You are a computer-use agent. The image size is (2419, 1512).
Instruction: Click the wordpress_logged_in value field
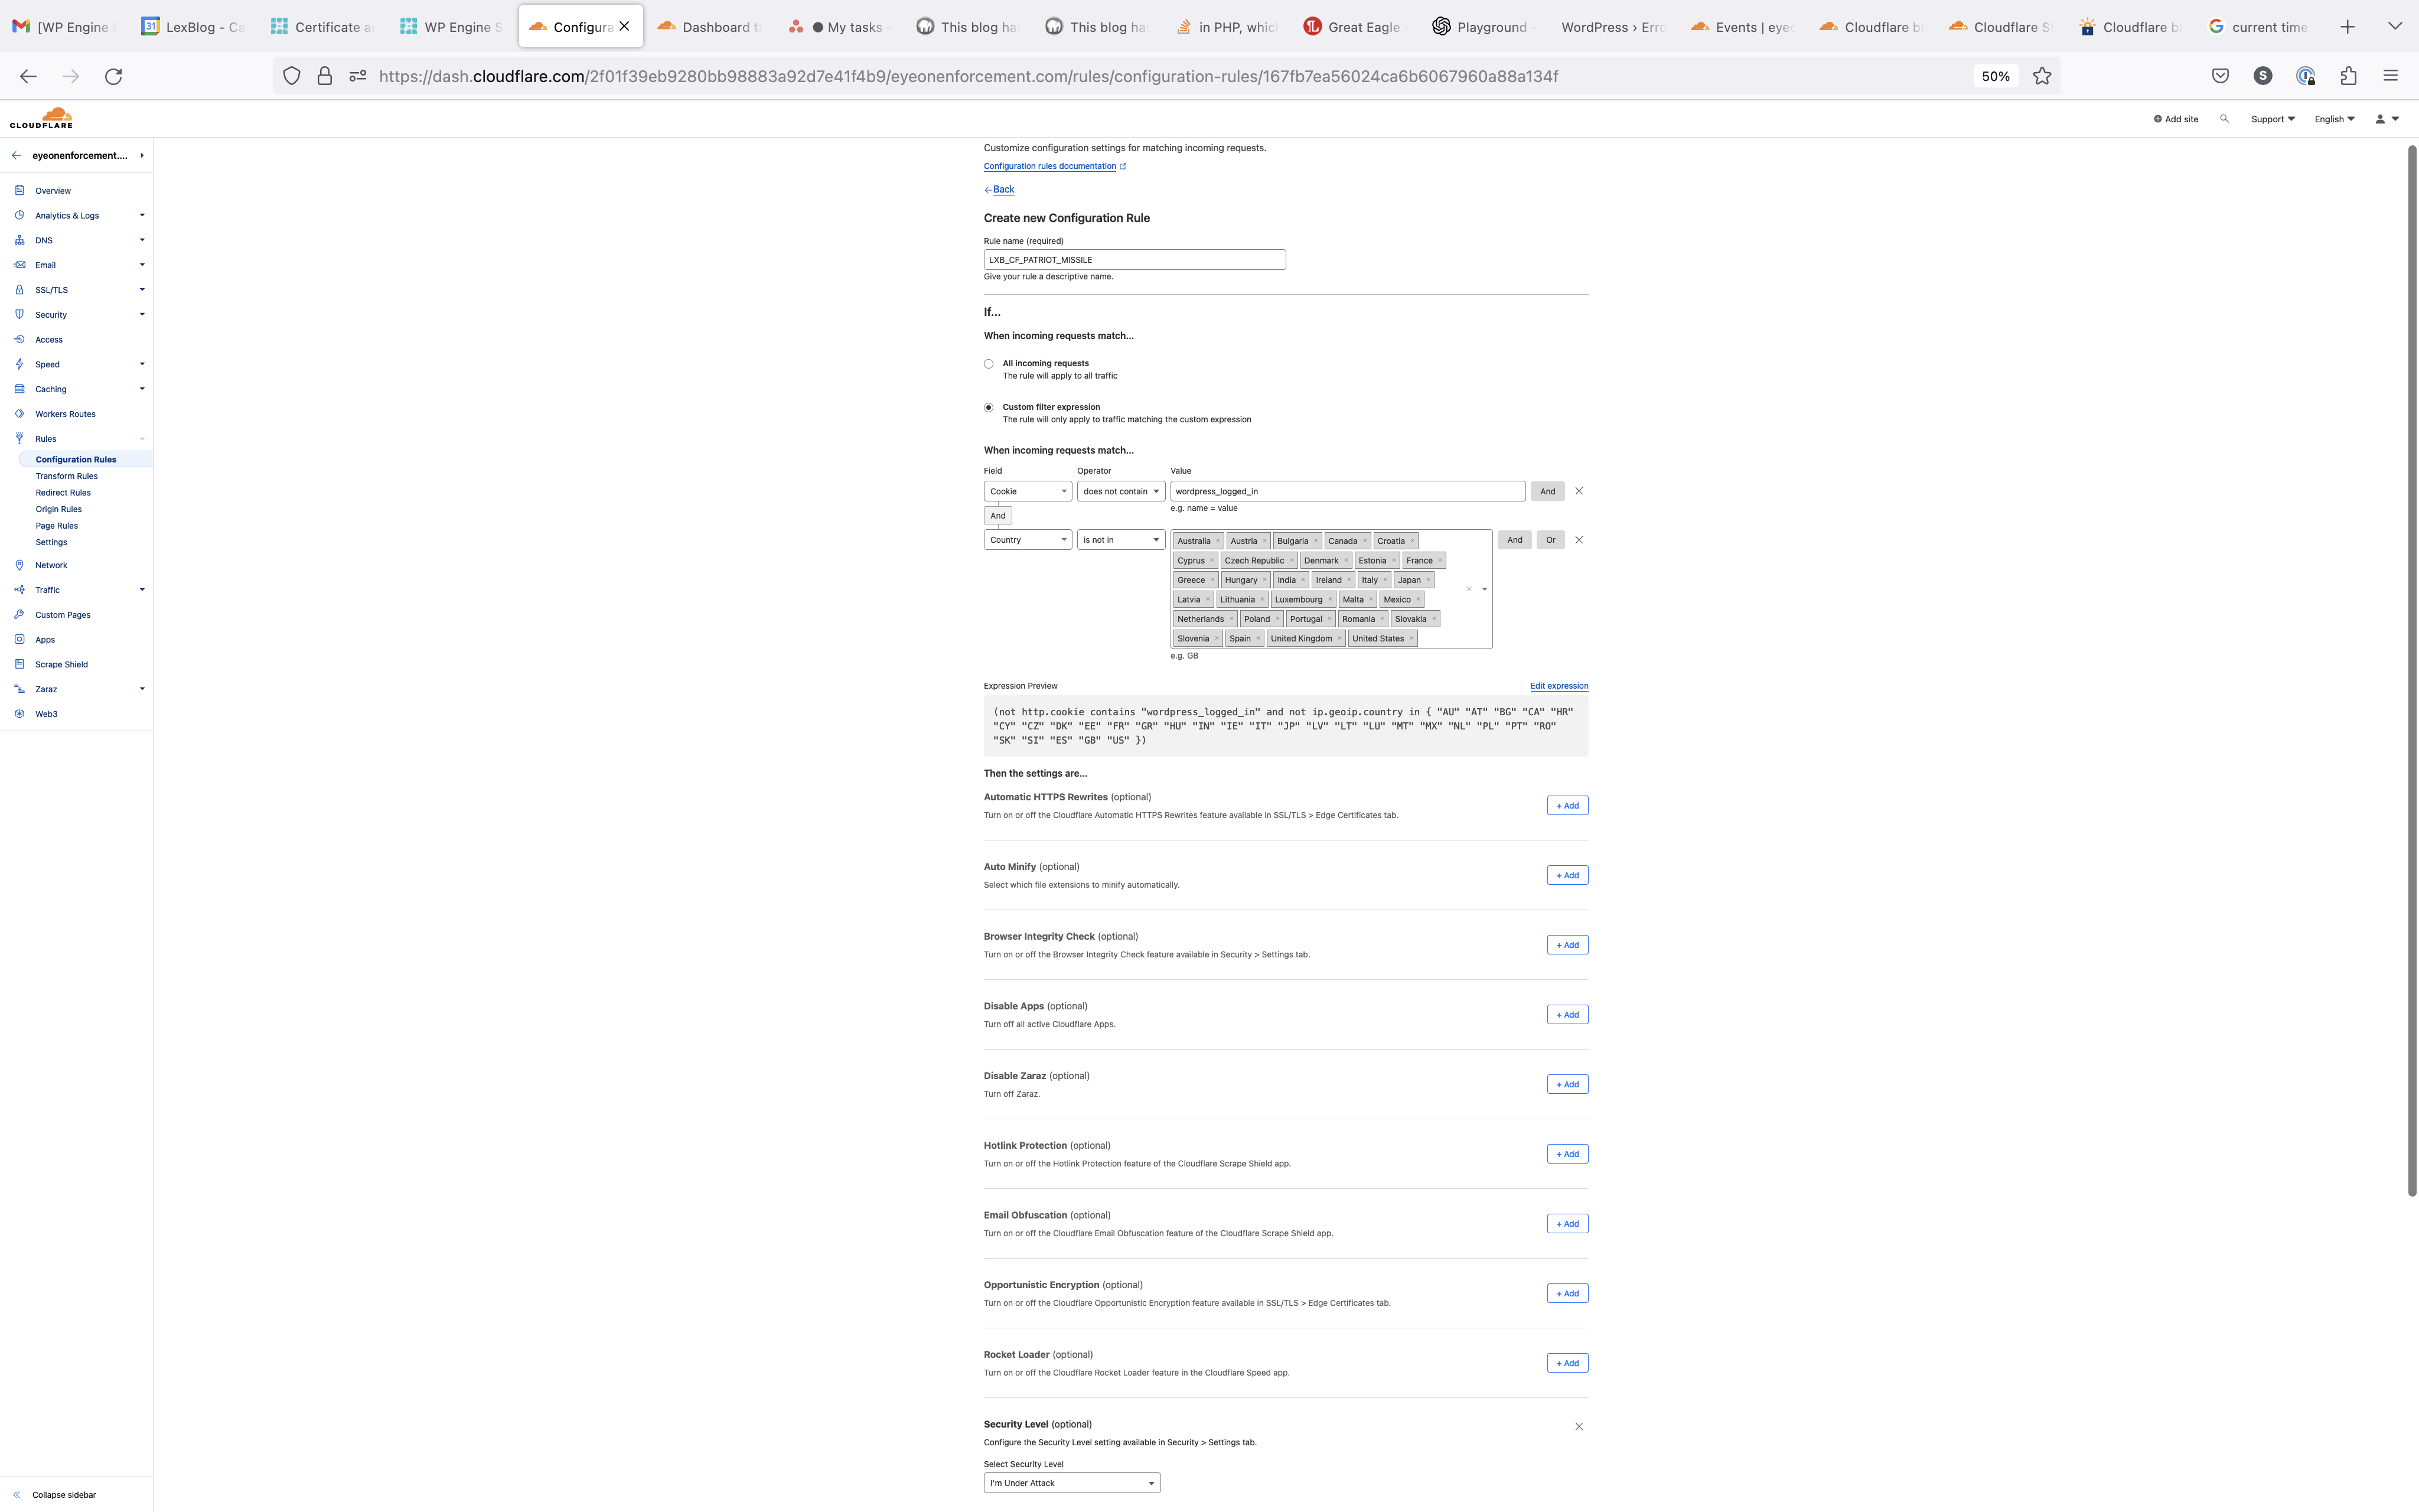tap(1348, 491)
